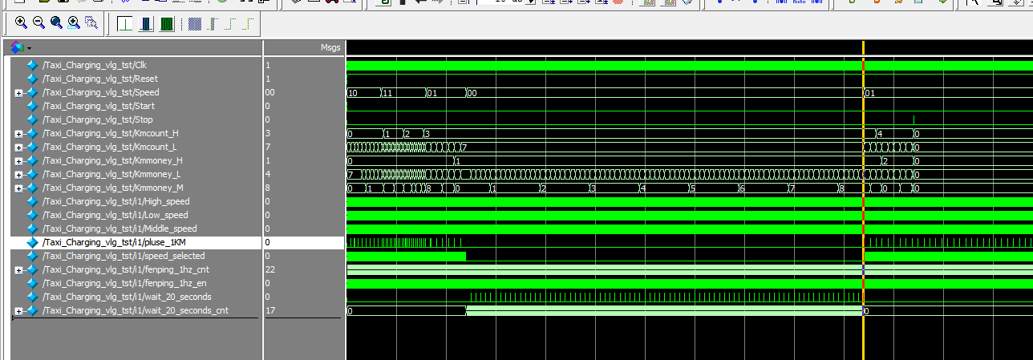Viewport: 1033px width, 360px height.
Task: Click the Zoom In magnifier icon
Action: click(21, 23)
